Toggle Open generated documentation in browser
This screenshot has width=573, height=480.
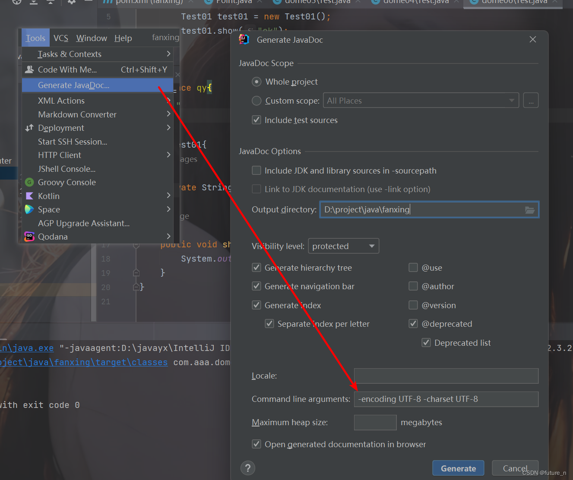tap(256, 444)
